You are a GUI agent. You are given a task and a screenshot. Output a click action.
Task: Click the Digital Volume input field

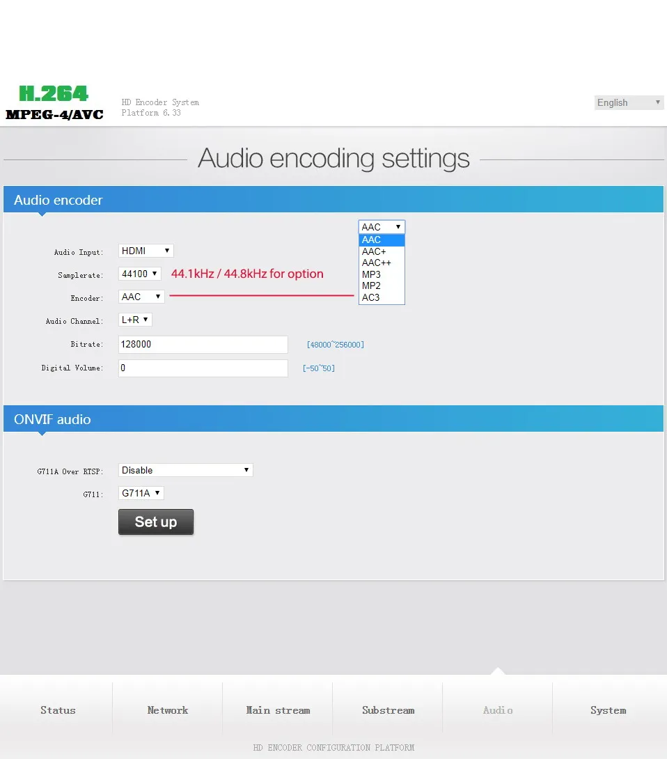203,368
